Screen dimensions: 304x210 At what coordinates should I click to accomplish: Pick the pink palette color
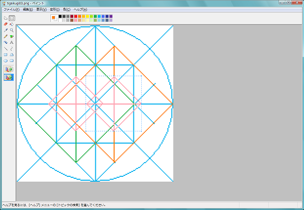coord(76,20)
